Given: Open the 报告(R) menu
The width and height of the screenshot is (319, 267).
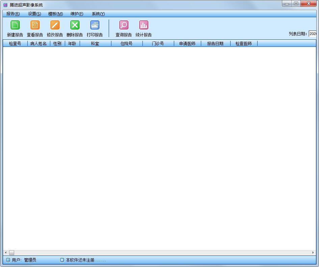Looking at the screenshot, I should tap(13, 14).
